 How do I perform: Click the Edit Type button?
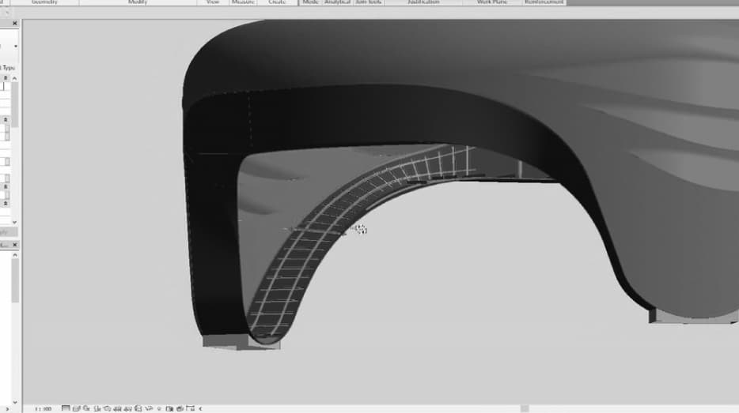pyautogui.click(x=6, y=68)
